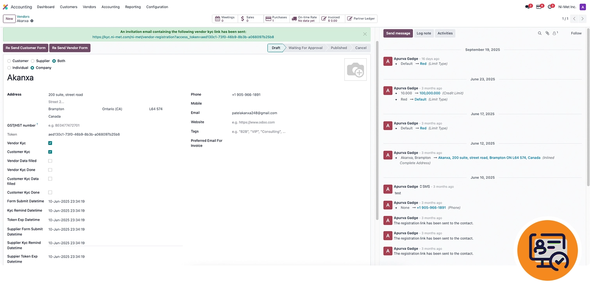Select the Customer radio button
Viewport: 590px width, 287px height.
[x=9, y=61]
